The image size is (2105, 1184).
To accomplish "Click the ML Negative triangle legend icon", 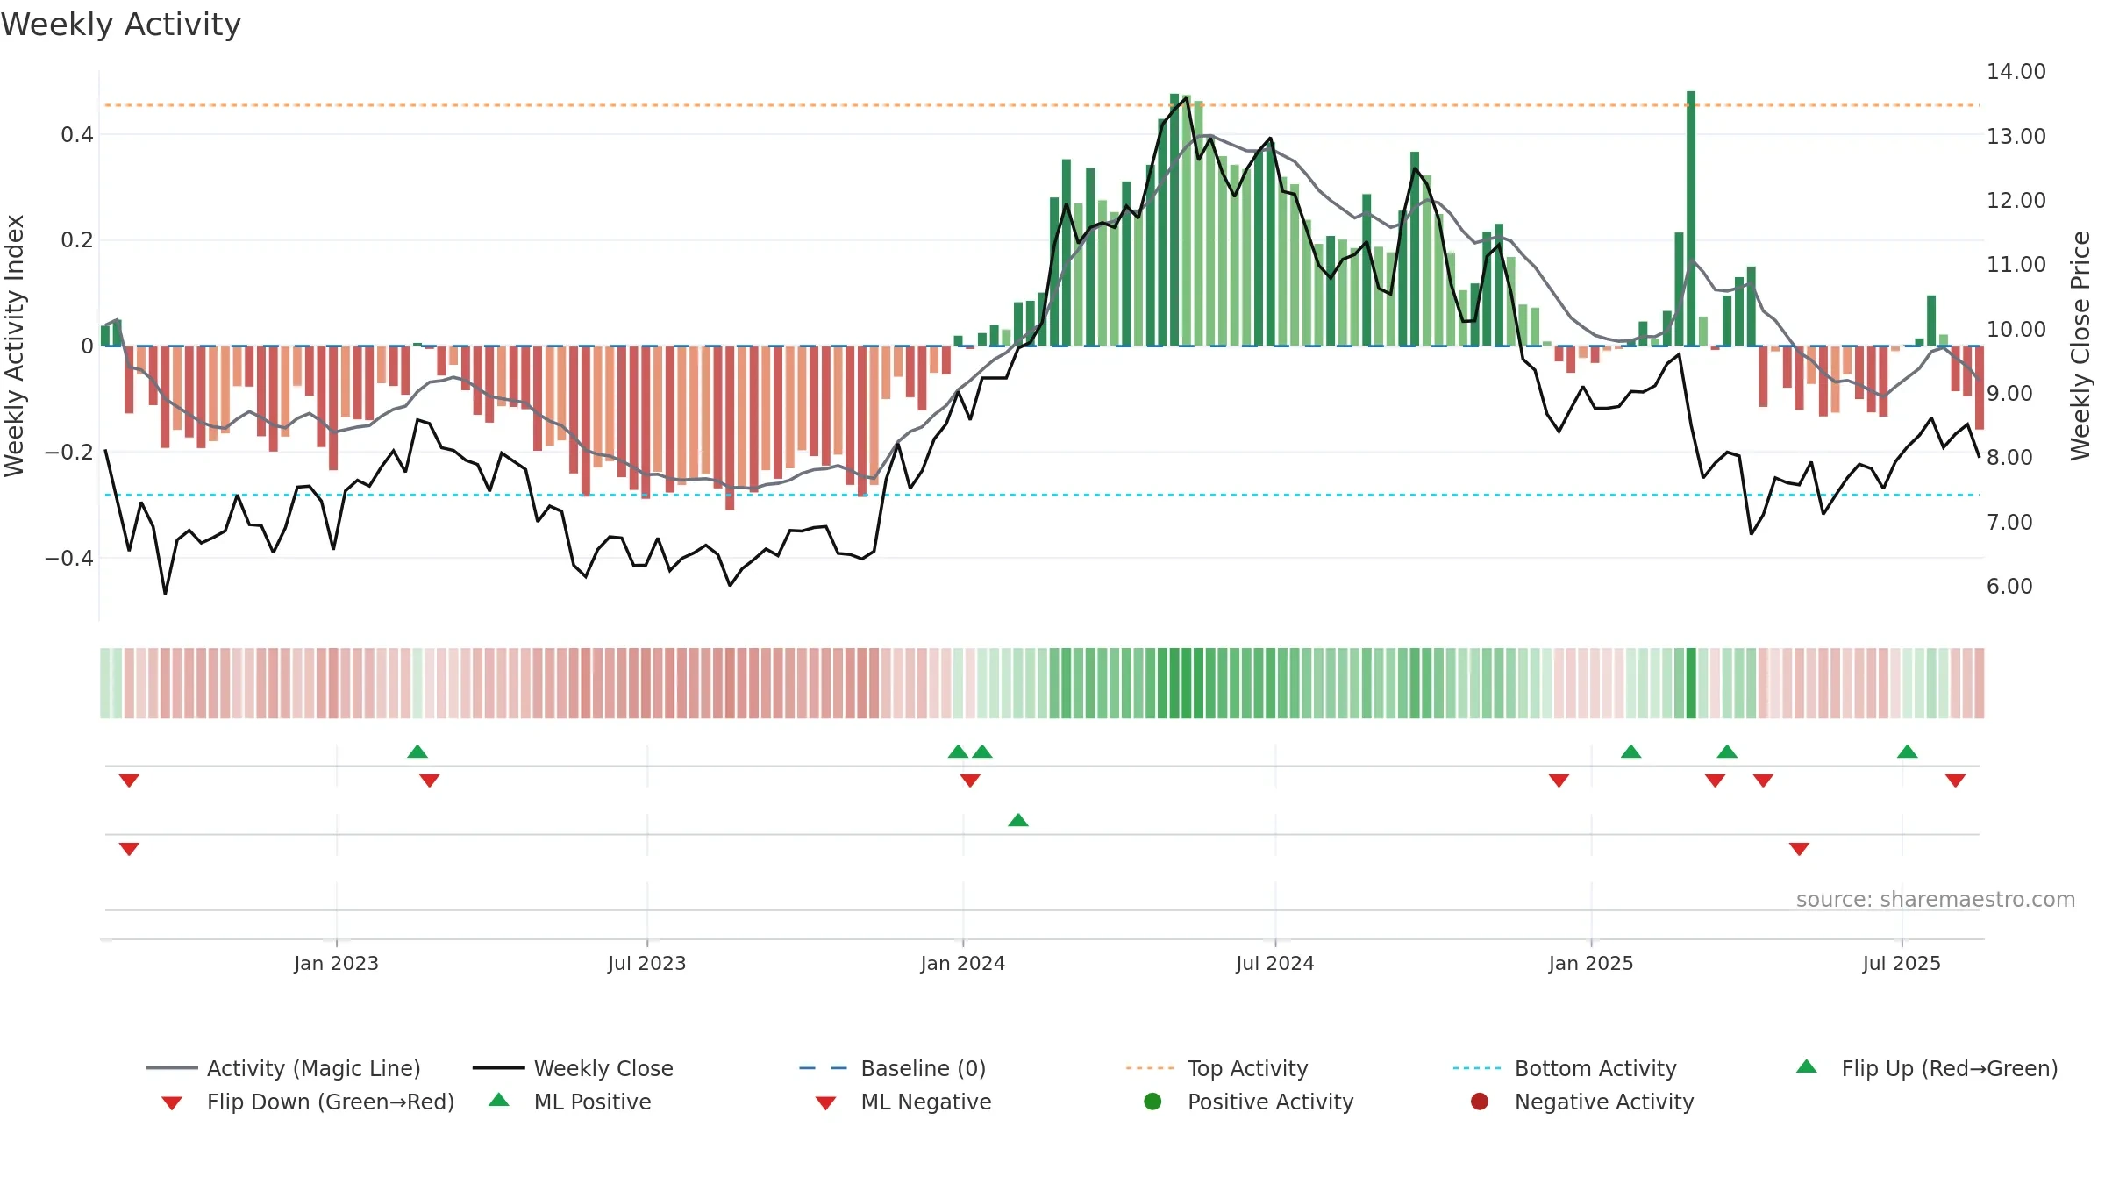I will (x=825, y=1103).
